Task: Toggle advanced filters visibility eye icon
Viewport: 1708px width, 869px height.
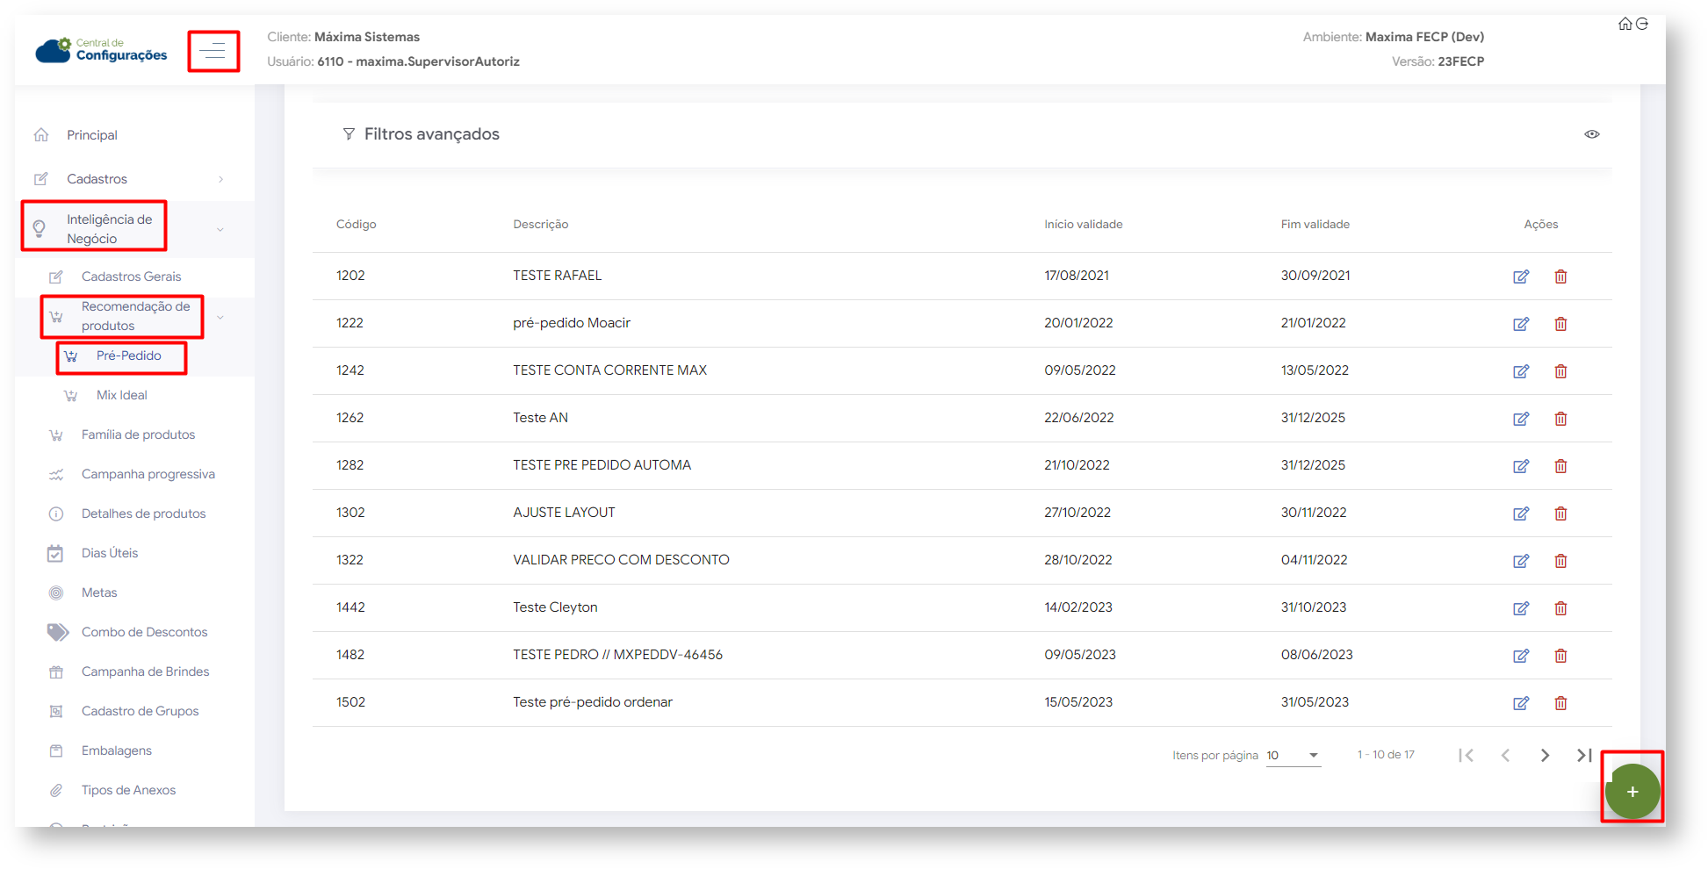Action: click(x=1591, y=134)
